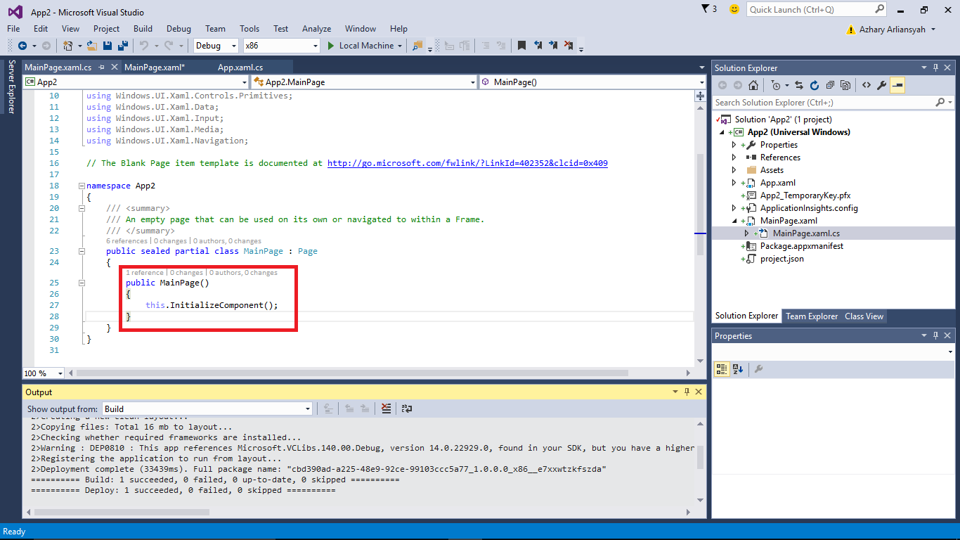Collapse All items in Solution Explorer
The height and width of the screenshot is (540, 960).
click(830, 85)
